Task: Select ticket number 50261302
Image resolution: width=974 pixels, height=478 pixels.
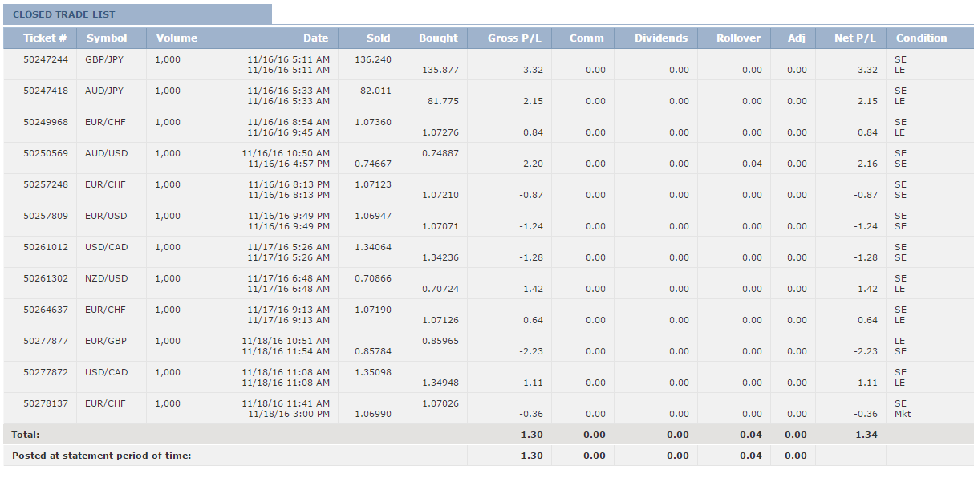Action: 46,278
